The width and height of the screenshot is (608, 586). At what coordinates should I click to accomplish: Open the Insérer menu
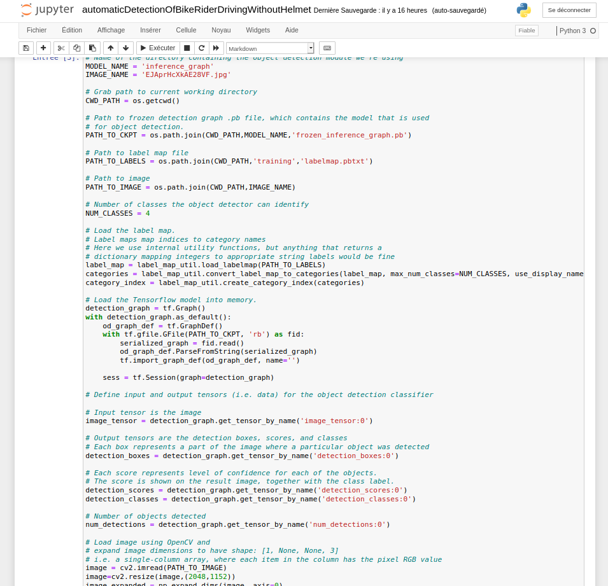[x=150, y=31]
